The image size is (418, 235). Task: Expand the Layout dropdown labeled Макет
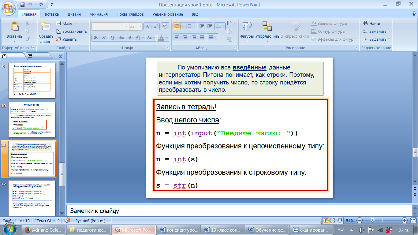67,23
